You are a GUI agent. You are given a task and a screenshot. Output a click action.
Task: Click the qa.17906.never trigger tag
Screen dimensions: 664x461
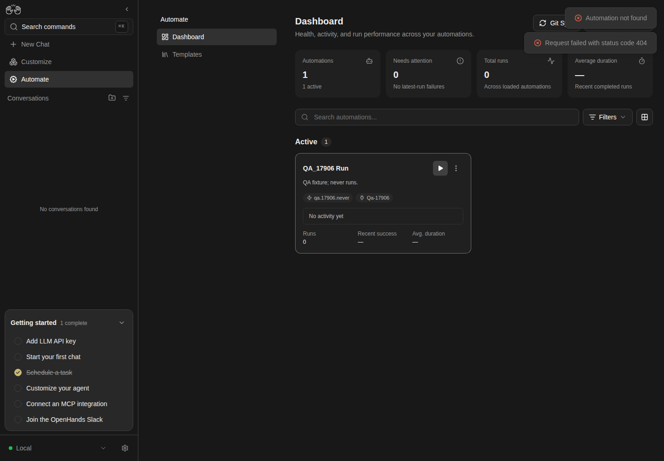[x=328, y=198]
